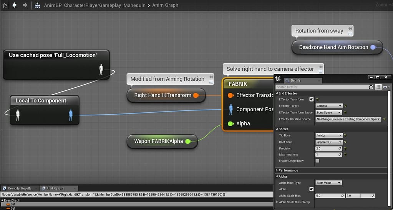Toggle Alpha pin exposure eye button
393x210 pixels.
coord(311,189)
